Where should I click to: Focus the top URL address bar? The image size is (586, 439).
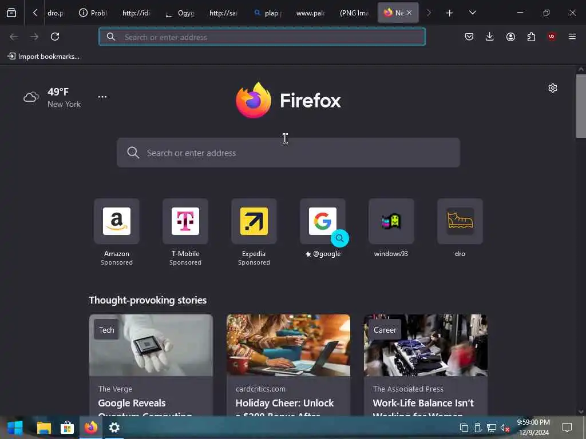click(262, 37)
